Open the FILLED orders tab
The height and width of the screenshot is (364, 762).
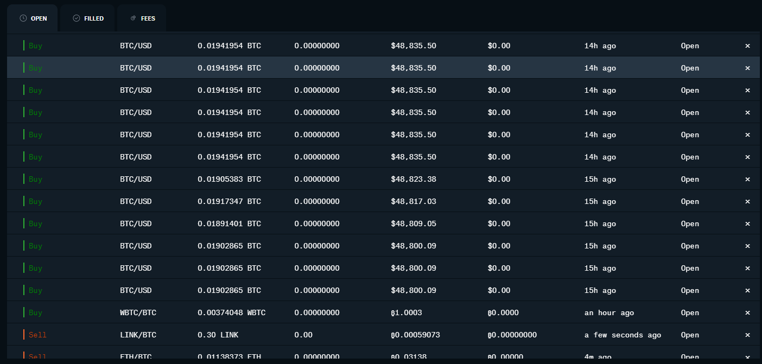tap(88, 18)
